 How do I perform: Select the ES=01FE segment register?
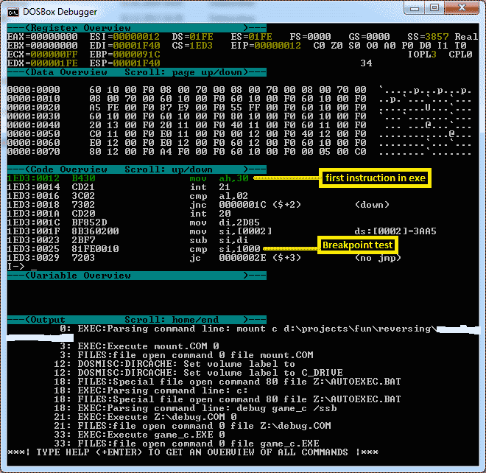point(251,37)
